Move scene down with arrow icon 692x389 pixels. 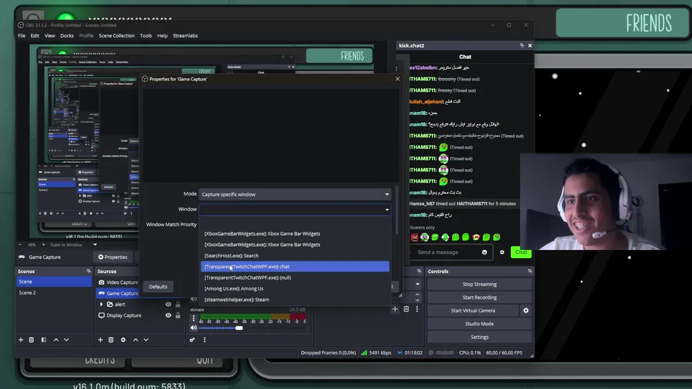[x=66, y=340]
